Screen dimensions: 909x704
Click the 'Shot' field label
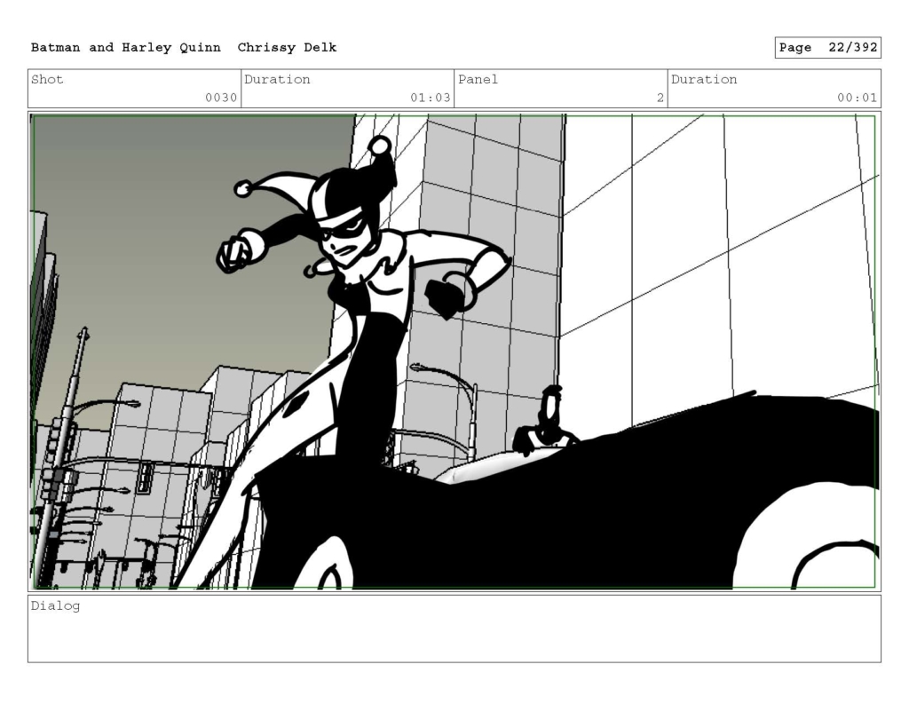coord(47,79)
